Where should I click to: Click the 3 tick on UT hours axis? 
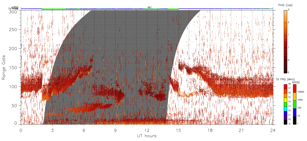pyautogui.click(x=52, y=130)
